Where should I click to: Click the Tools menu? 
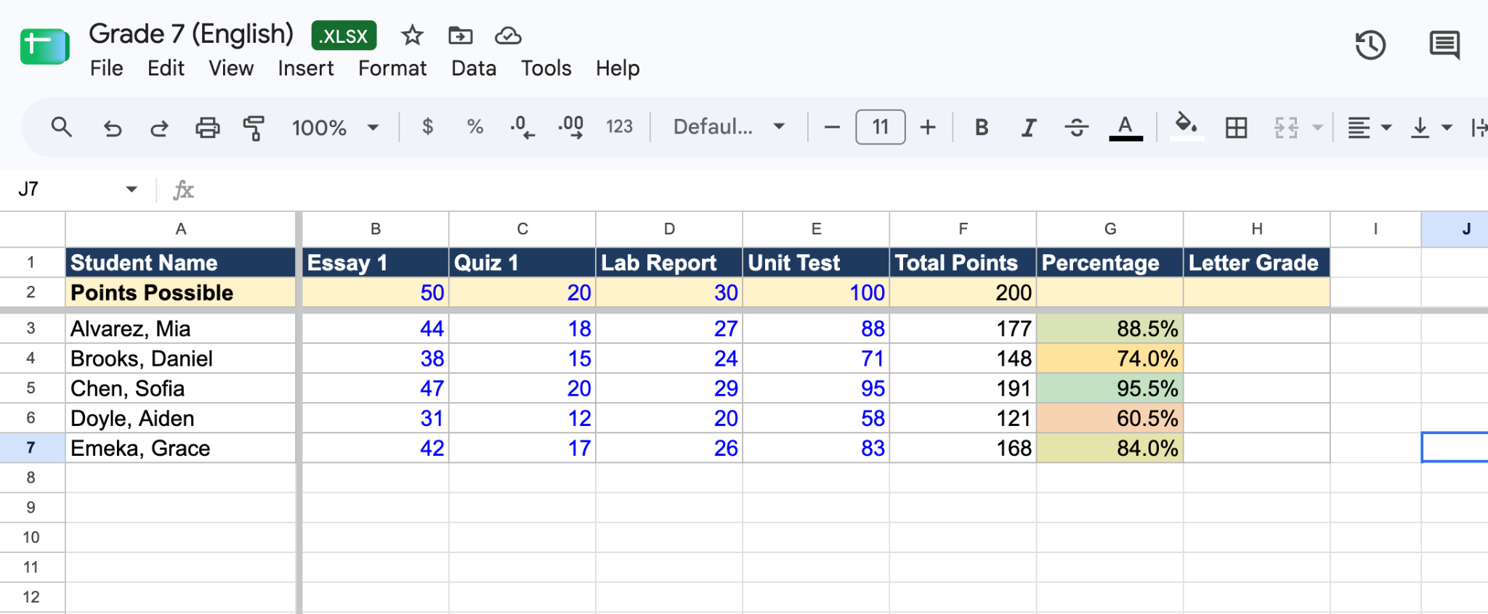(546, 68)
